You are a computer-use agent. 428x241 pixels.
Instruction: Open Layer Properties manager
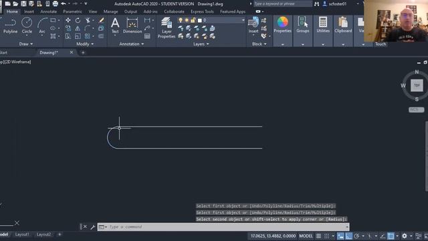coord(167,27)
